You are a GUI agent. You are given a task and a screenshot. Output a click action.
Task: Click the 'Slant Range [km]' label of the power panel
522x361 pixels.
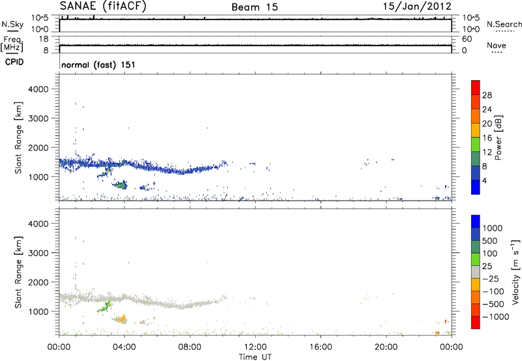(18, 137)
